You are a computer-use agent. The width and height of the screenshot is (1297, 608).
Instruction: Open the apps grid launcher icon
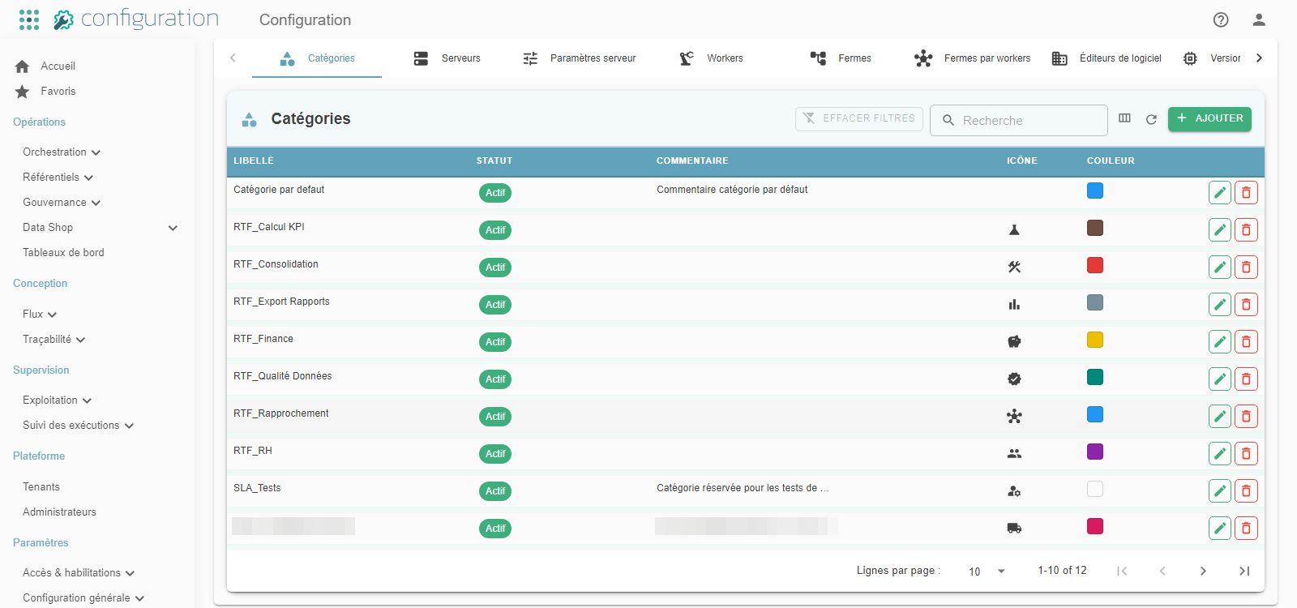29,19
